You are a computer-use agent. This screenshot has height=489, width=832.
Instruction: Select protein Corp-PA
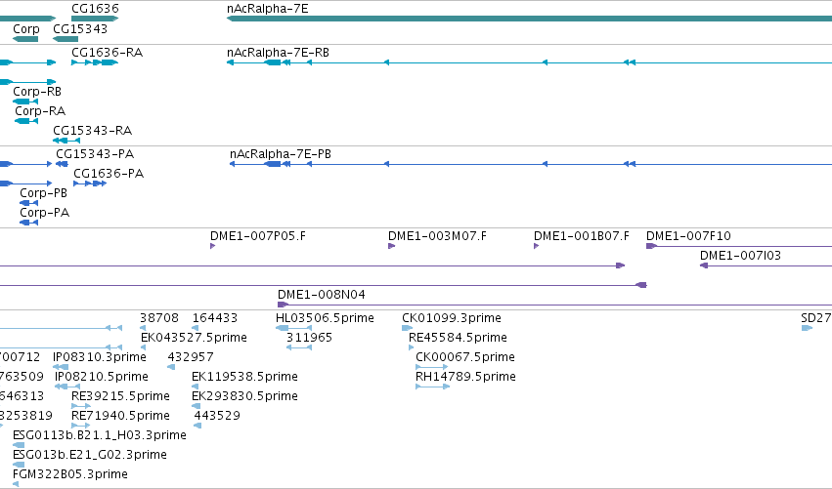(x=45, y=213)
